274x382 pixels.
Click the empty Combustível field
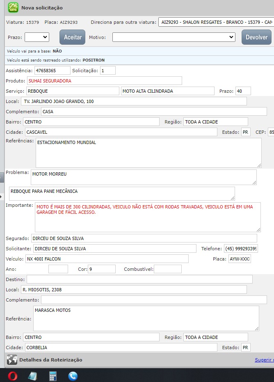167,269
